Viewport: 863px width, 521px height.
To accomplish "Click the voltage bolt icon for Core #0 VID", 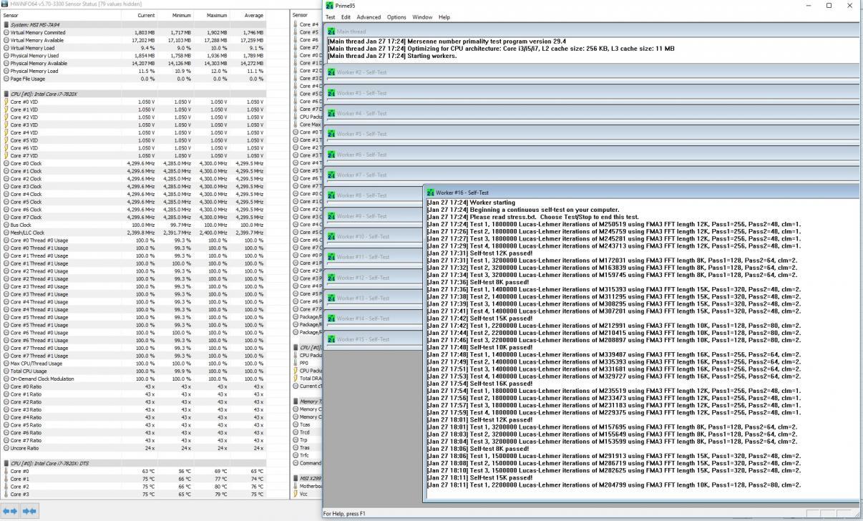I will pyautogui.click(x=6, y=102).
